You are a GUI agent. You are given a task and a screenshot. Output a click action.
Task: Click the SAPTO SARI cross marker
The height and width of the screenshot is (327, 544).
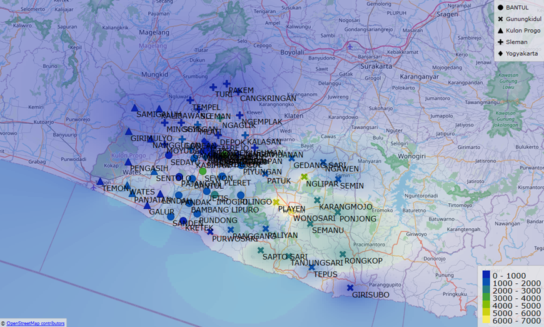[x=261, y=250]
